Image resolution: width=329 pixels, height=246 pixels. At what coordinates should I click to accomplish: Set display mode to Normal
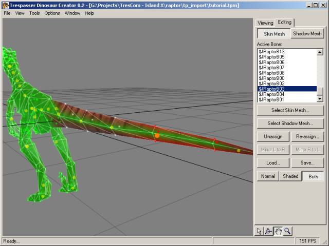[268, 176]
